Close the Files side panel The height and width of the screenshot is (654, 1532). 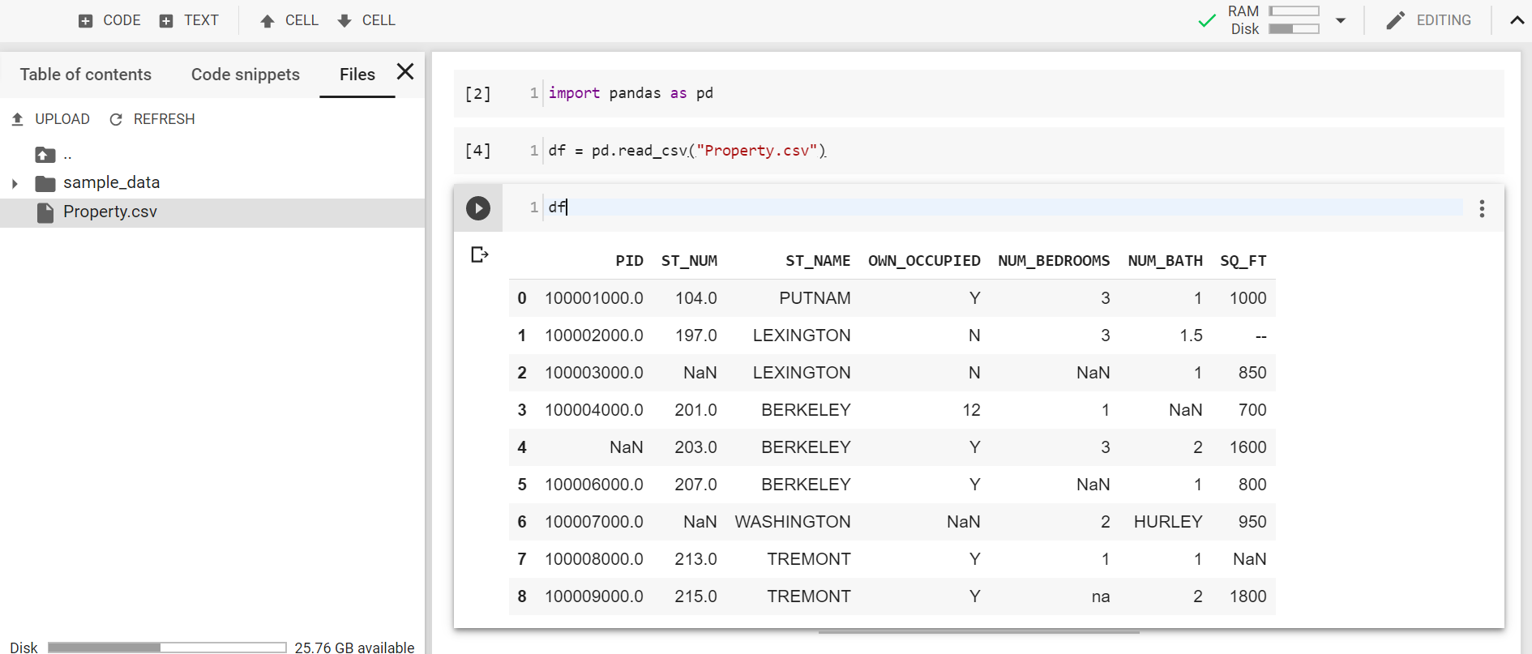405,72
